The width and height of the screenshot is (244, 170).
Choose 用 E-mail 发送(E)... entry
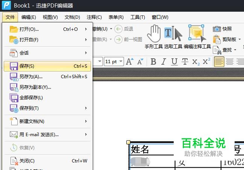pos(47,135)
